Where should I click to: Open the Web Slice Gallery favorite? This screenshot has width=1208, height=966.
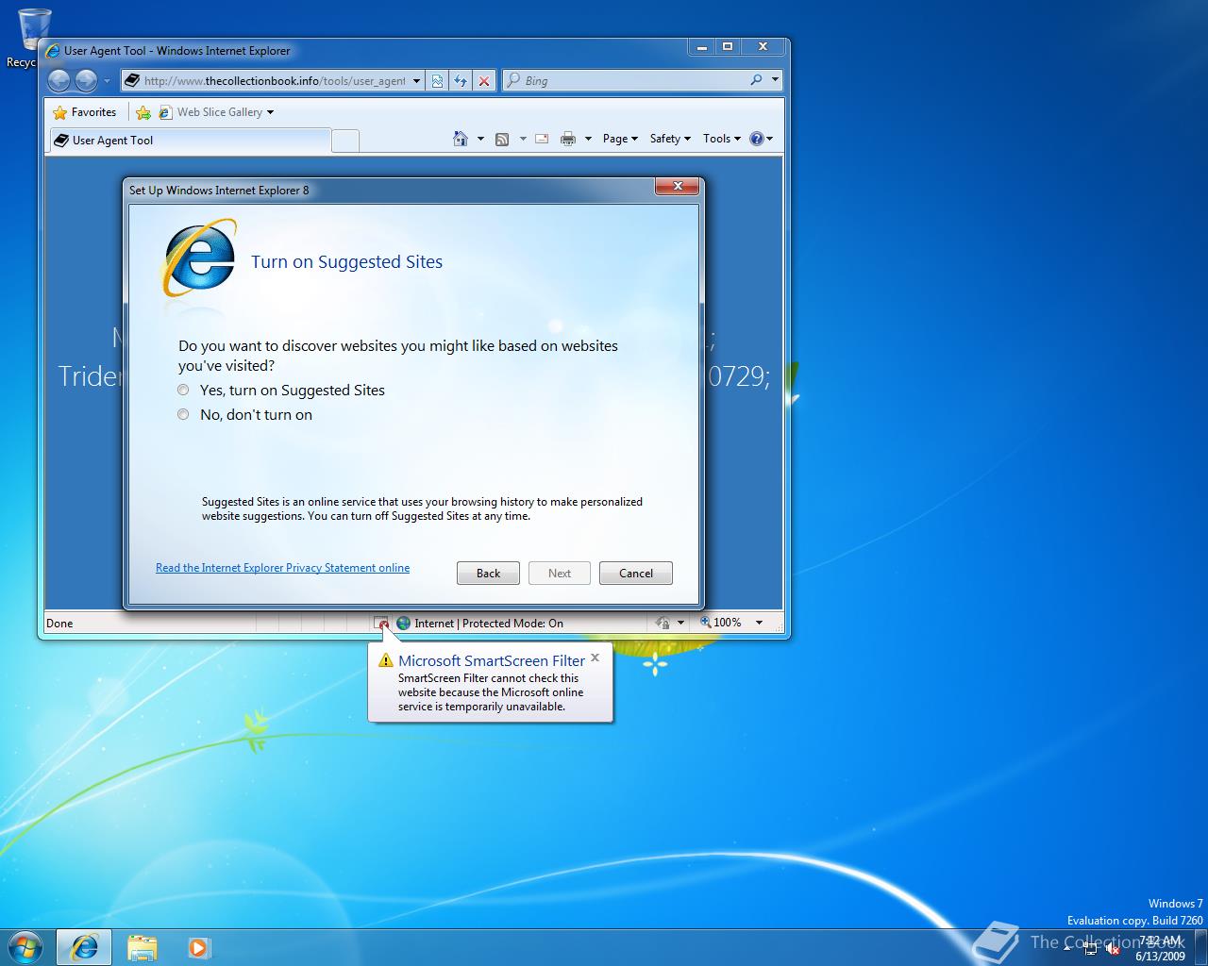point(217,112)
